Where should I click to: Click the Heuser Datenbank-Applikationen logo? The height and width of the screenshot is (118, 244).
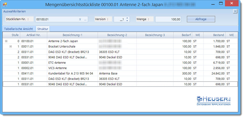214,100
